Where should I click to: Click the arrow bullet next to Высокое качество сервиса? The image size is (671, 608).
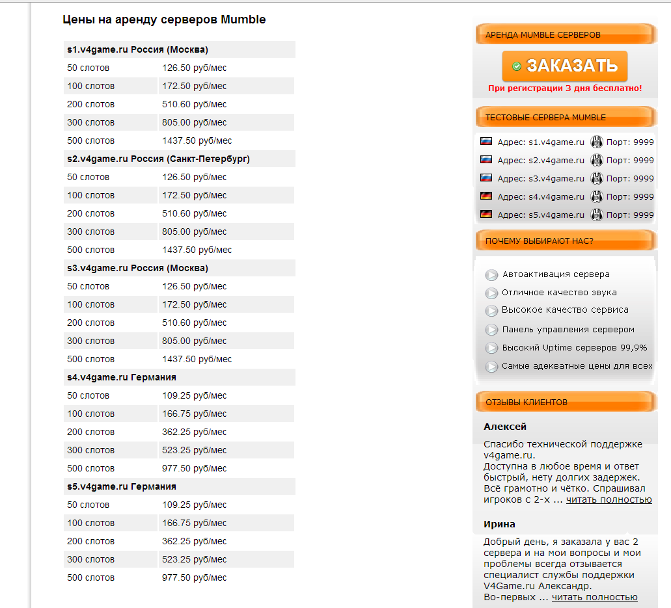[x=491, y=310]
